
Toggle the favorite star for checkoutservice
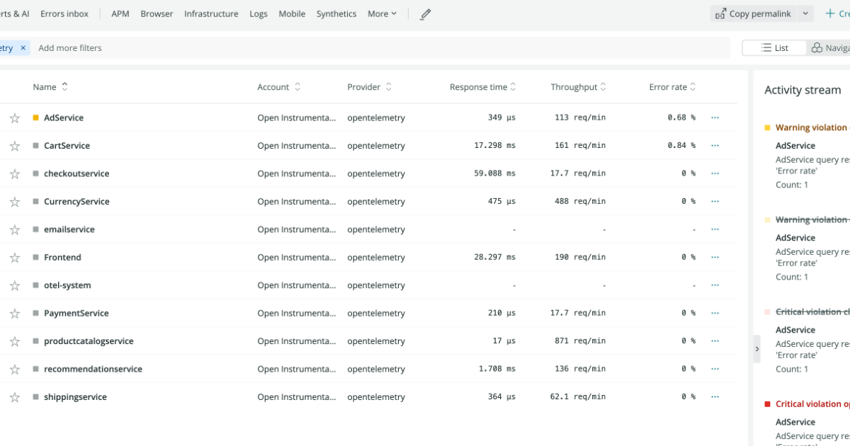(14, 173)
